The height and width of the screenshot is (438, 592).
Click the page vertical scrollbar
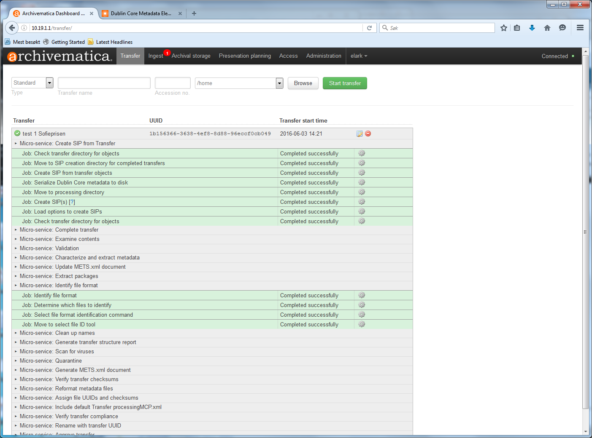pyautogui.click(x=585, y=232)
